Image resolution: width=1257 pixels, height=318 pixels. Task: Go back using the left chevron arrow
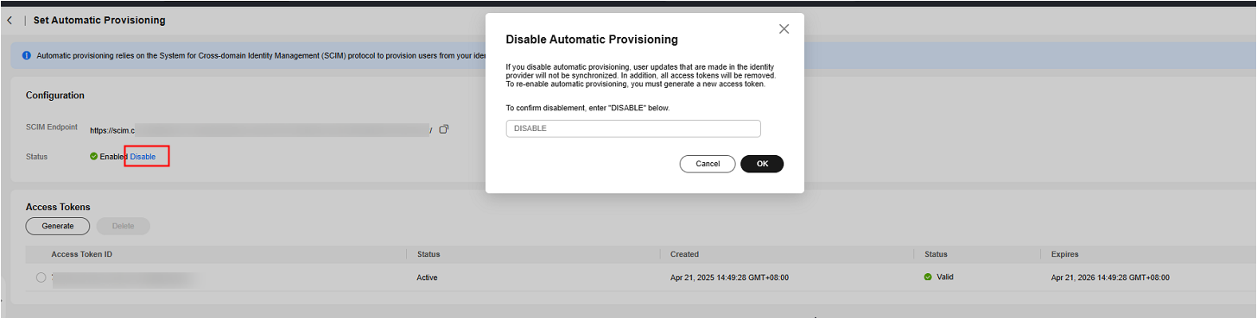[10, 20]
